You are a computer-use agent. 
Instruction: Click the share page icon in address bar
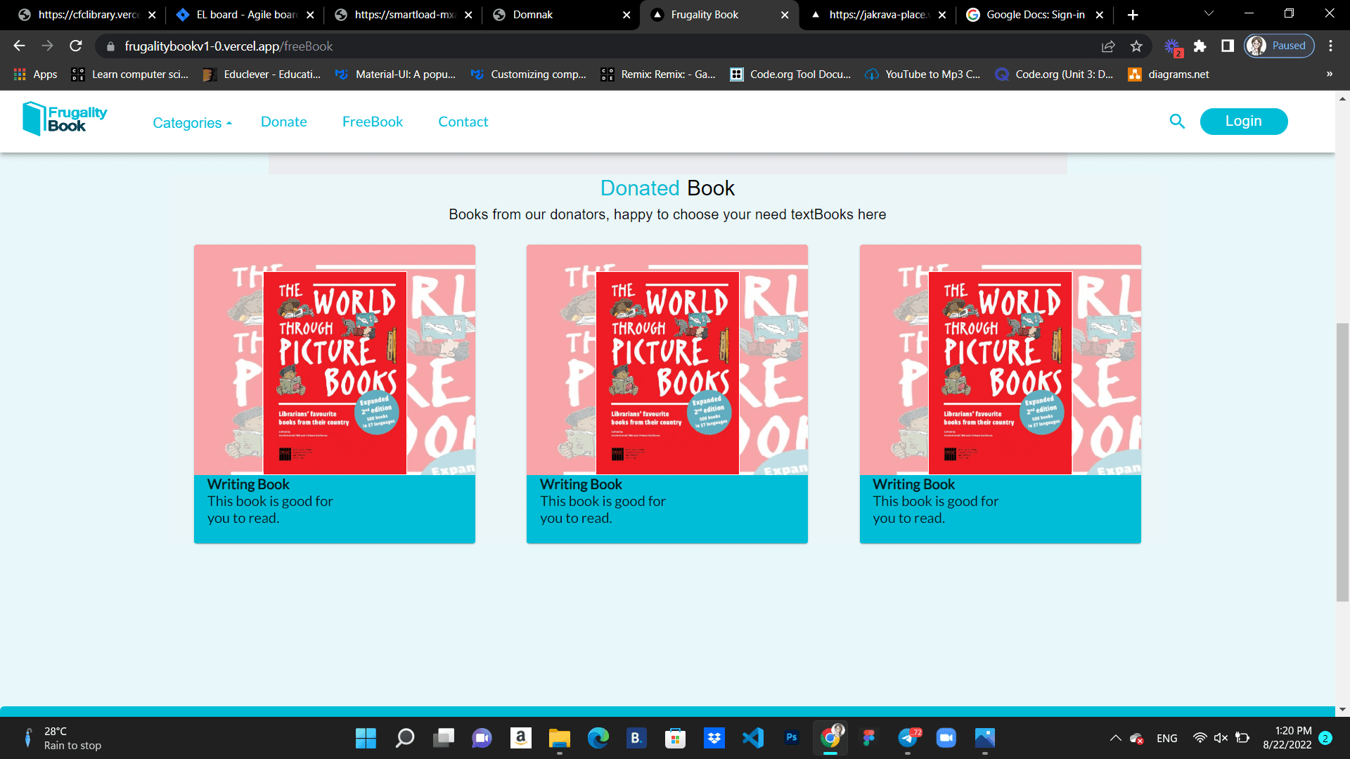[x=1108, y=46]
